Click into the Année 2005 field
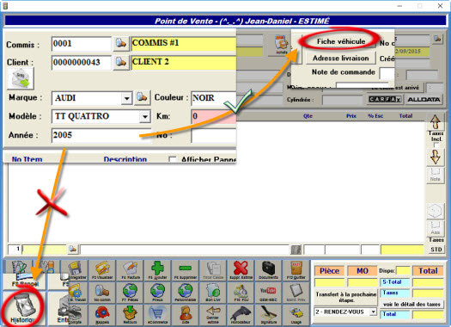The height and width of the screenshot is (327, 451). click(x=101, y=135)
